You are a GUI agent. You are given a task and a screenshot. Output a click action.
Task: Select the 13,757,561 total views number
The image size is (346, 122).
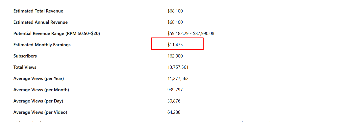click(178, 67)
